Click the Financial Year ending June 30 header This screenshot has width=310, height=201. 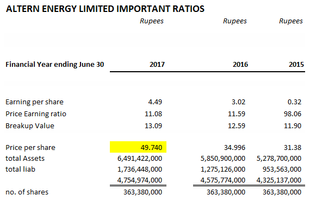55,64
